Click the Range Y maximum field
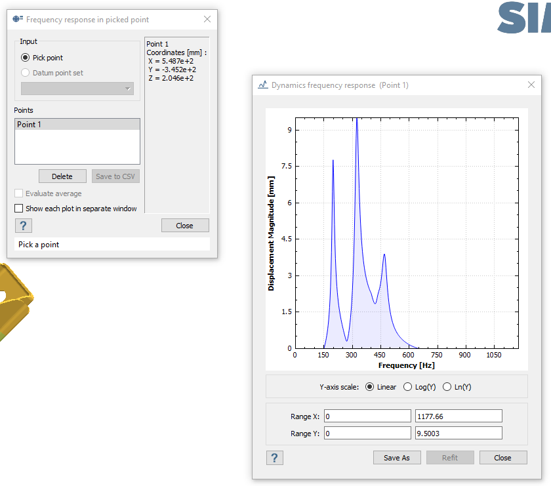 (x=459, y=433)
